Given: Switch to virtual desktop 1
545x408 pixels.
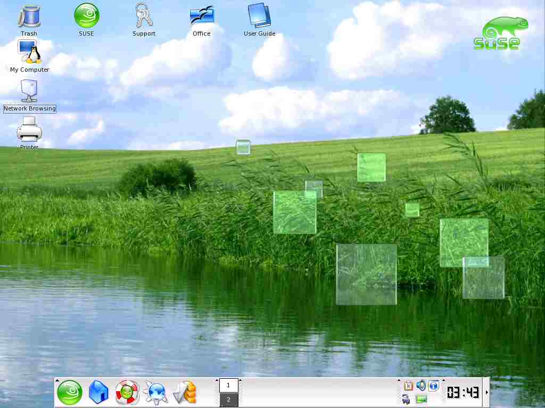Looking at the screenshot, I should [x=229, y=385].
